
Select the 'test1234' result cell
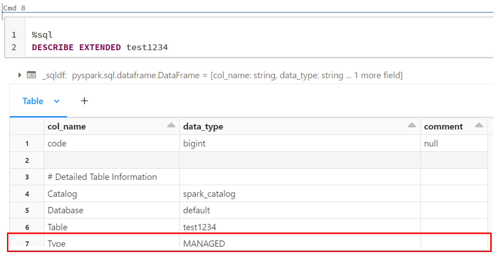tap(300, 227)
